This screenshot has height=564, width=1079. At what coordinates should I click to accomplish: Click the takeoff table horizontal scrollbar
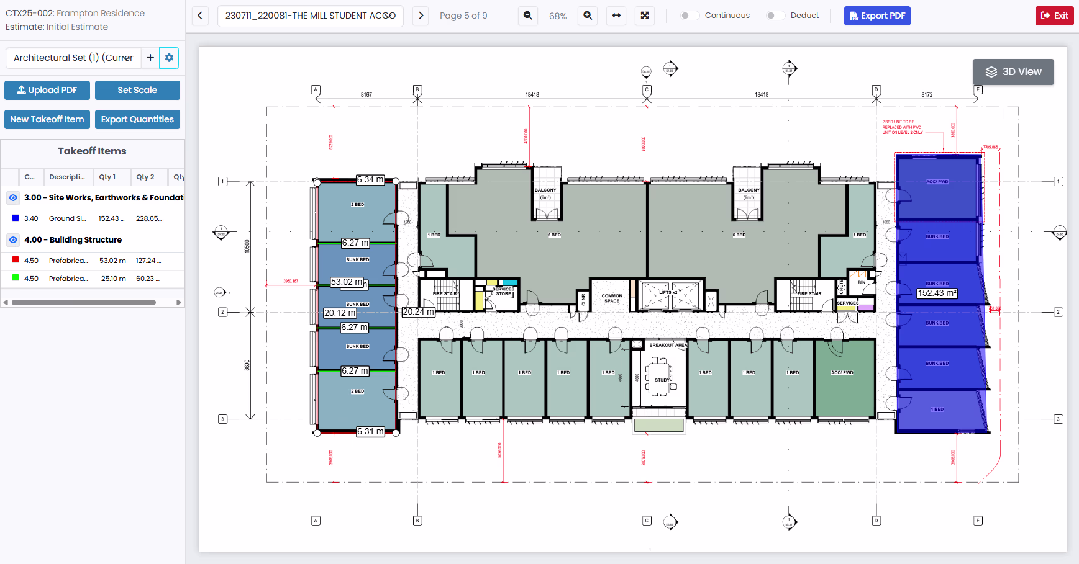(x=84, y=303)
